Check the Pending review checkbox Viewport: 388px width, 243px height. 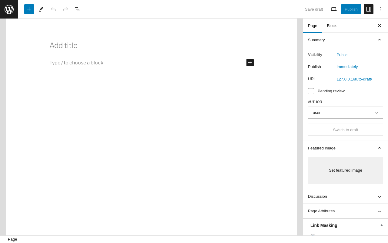pos(311,91)
